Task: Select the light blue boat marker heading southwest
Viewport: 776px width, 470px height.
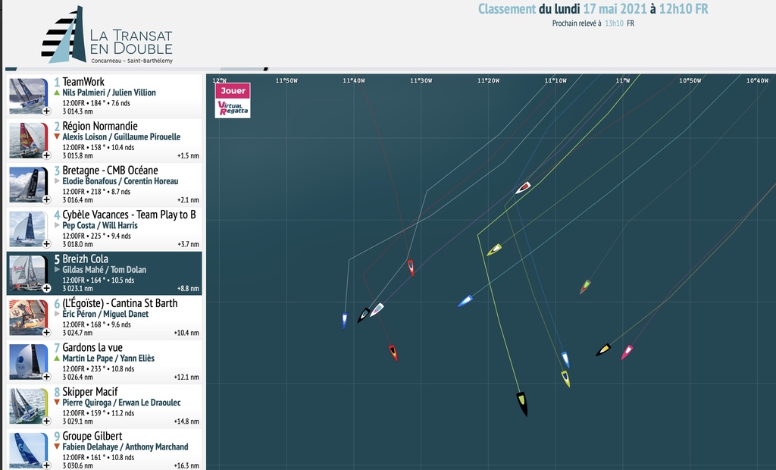Action: [x=465, y=301]
